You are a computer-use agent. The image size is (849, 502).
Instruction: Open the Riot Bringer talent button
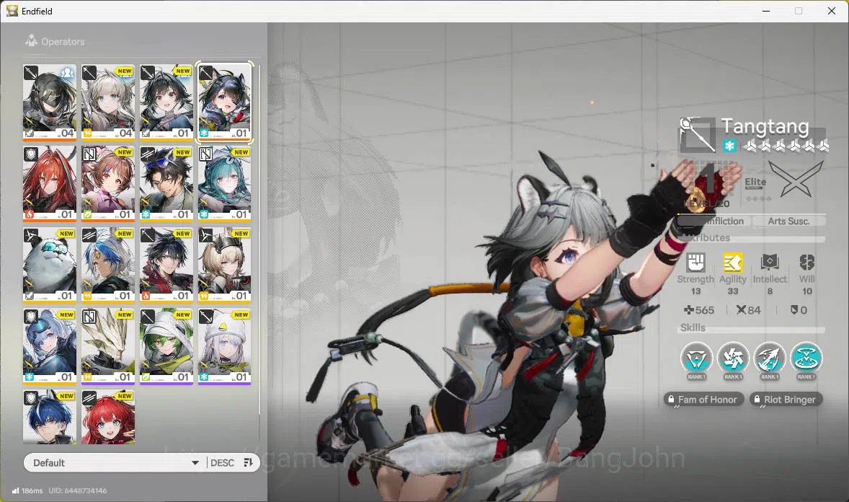786,400
